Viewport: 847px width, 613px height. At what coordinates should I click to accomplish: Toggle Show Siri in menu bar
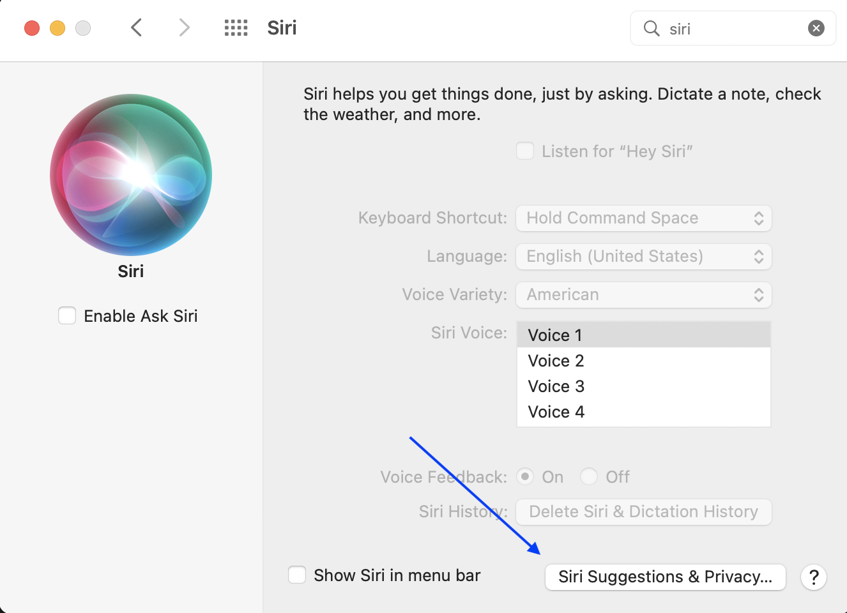pyautogui.click(x=297, y=575)
